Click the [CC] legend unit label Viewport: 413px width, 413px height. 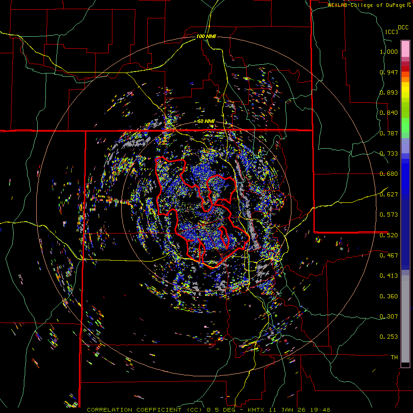[392, 32]
